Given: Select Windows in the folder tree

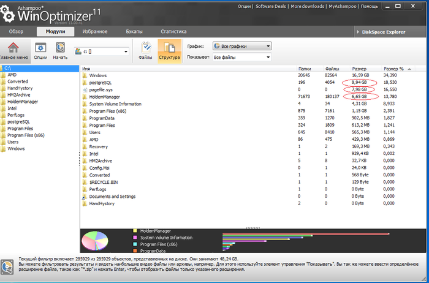Looking at the screenshot, I should pos(16,148).
